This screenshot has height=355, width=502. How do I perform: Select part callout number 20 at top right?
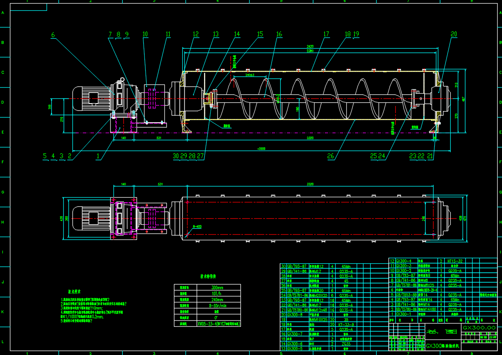(x=453, y=34)
